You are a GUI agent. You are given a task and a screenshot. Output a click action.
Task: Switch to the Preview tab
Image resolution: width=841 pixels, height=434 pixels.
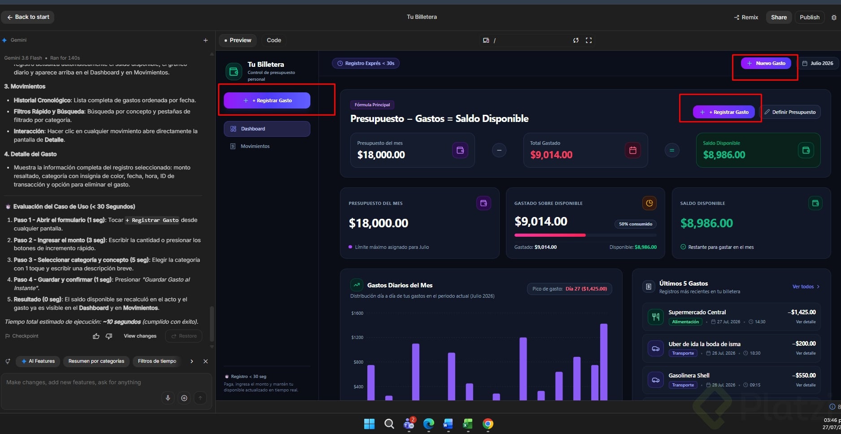[238, 40]
